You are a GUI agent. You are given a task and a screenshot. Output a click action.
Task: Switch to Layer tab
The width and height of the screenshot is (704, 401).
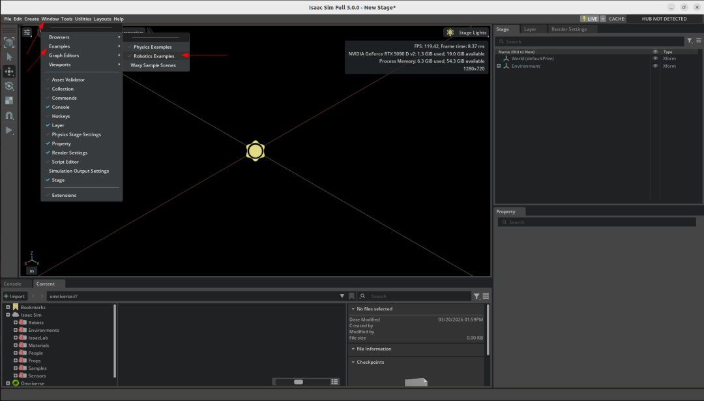click(x=530, y=29)
